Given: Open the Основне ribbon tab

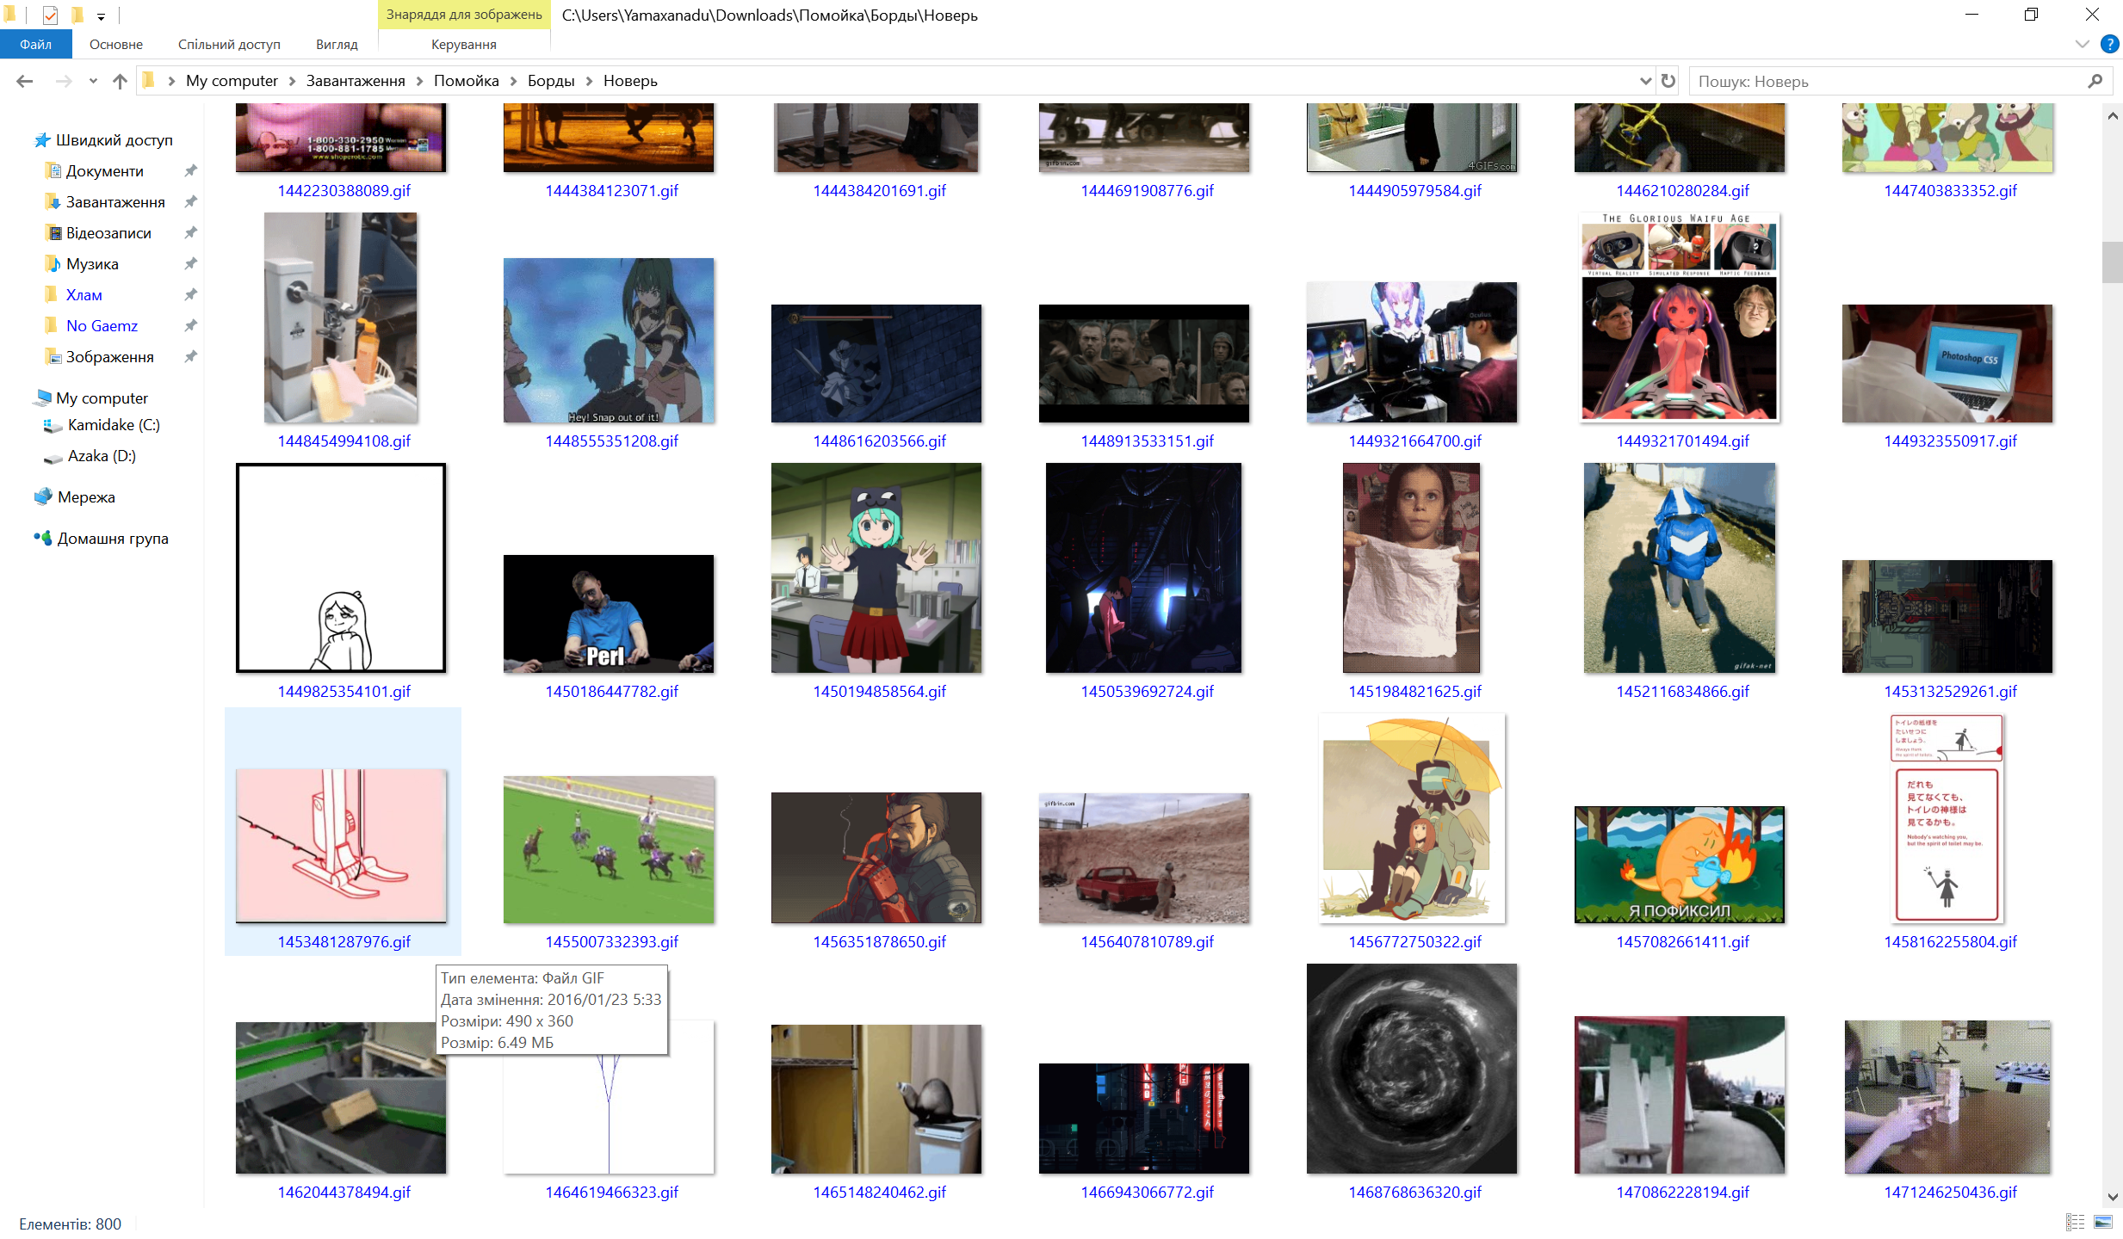Looking at the screenshot, I should coord(115,44).
